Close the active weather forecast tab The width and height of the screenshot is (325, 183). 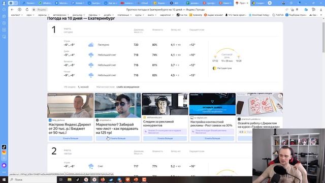(x=247, y=3)
